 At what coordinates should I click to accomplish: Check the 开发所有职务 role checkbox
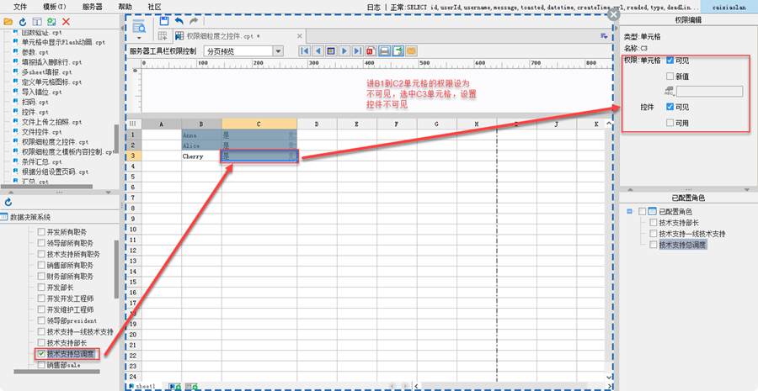[x=41, y=232]
